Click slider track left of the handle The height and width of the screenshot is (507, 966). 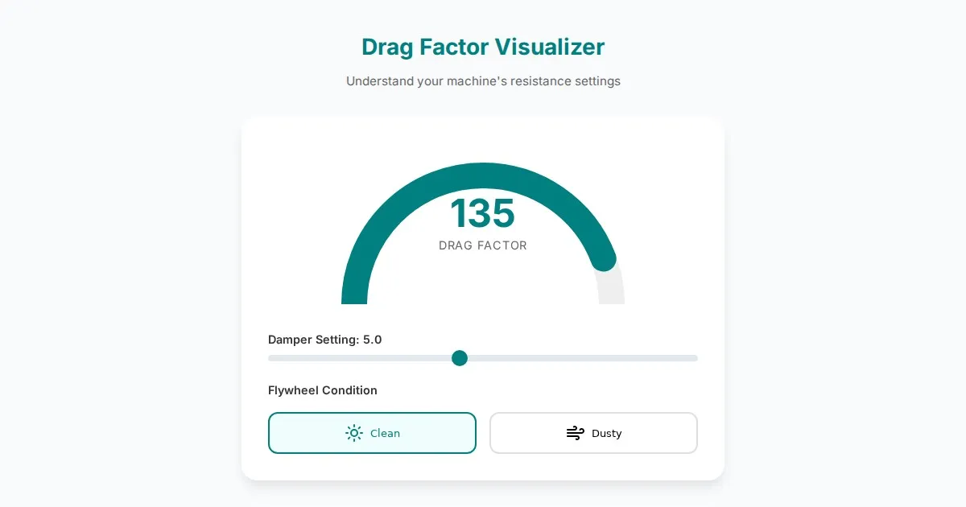[x=362, y=358]
